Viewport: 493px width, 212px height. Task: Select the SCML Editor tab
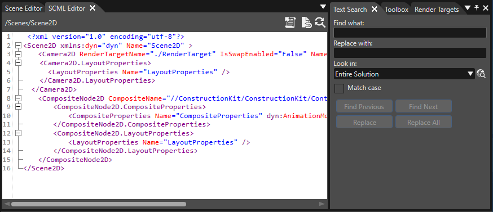pyautogui.click(x=67, y=8)
